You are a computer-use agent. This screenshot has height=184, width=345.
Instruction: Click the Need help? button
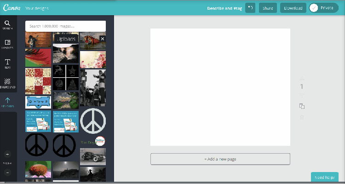(325, 177)
